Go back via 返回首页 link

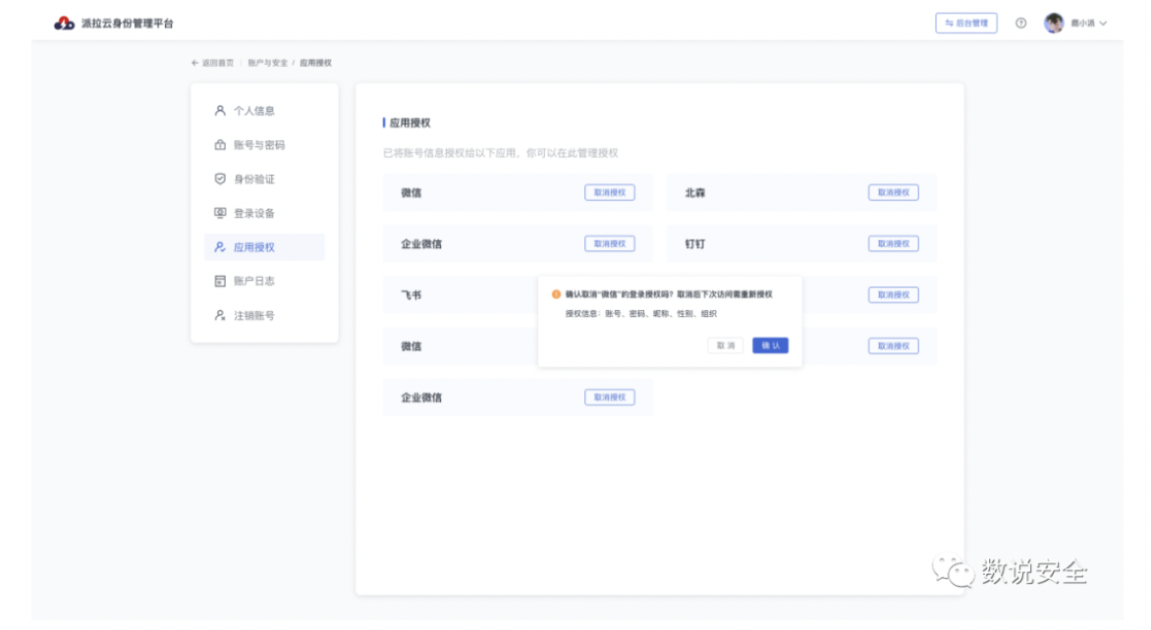point(212,63)
